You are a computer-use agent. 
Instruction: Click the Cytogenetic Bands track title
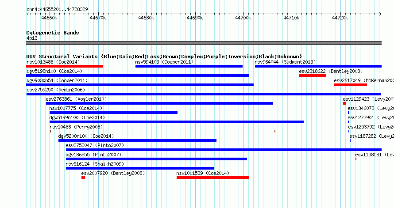53,33
